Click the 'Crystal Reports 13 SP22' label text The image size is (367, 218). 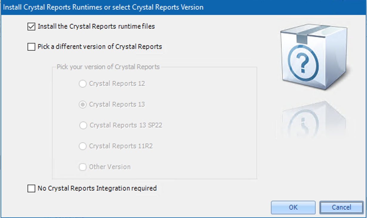(126, 125)
